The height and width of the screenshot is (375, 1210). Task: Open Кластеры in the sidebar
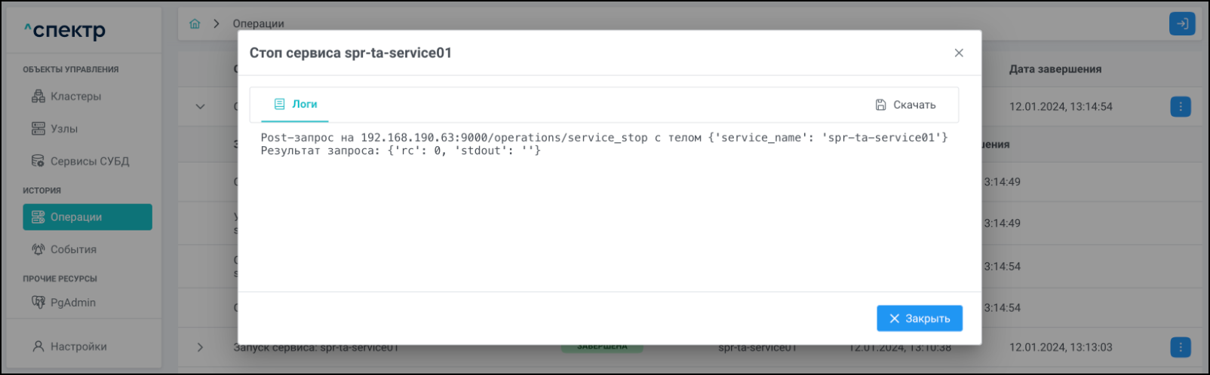coord(75,96)
